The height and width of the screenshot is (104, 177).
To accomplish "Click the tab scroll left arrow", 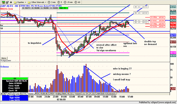I will (2, 94).
